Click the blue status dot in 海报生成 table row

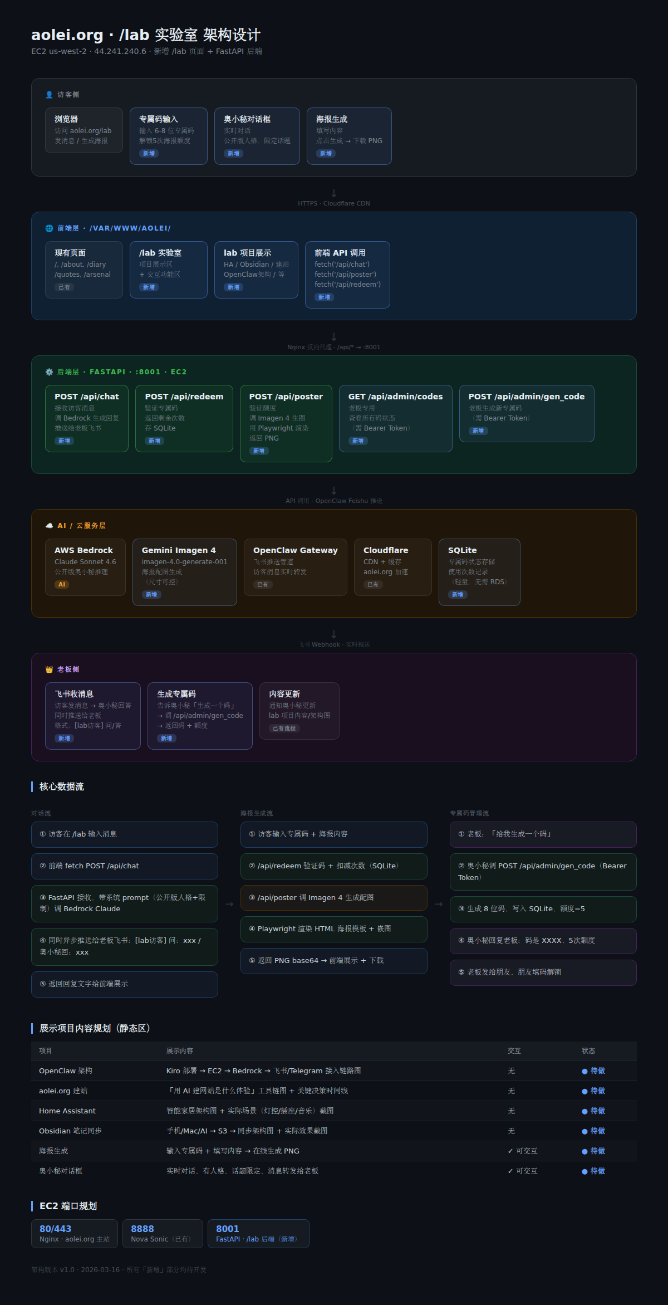tap(584, 1151)
